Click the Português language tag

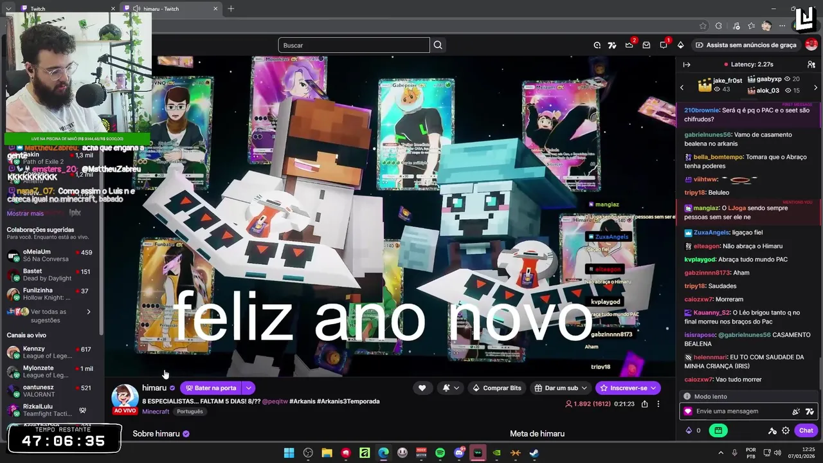[x=190, y=412]
